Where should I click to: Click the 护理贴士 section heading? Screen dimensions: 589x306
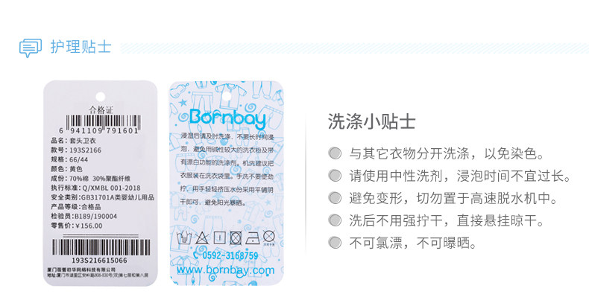(x=81, y=47)
